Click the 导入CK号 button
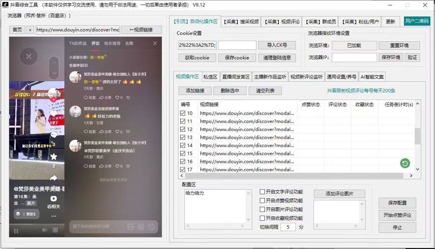The height and width of the screenshot is (249, 435). (277, 45)
